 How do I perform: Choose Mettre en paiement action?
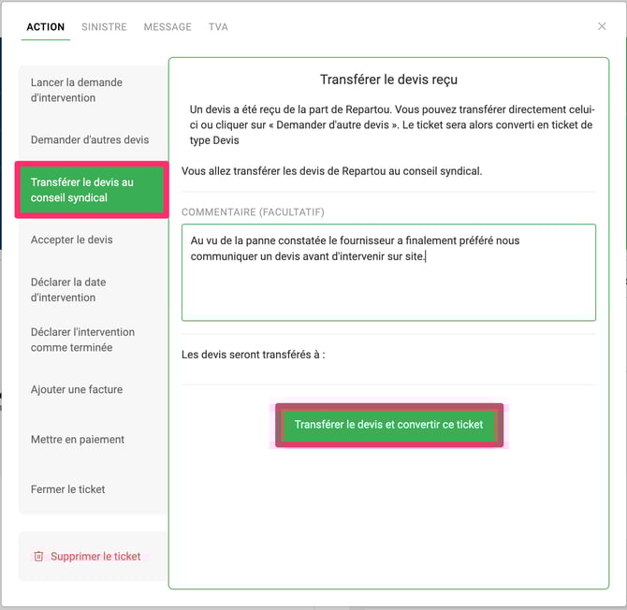78,439
